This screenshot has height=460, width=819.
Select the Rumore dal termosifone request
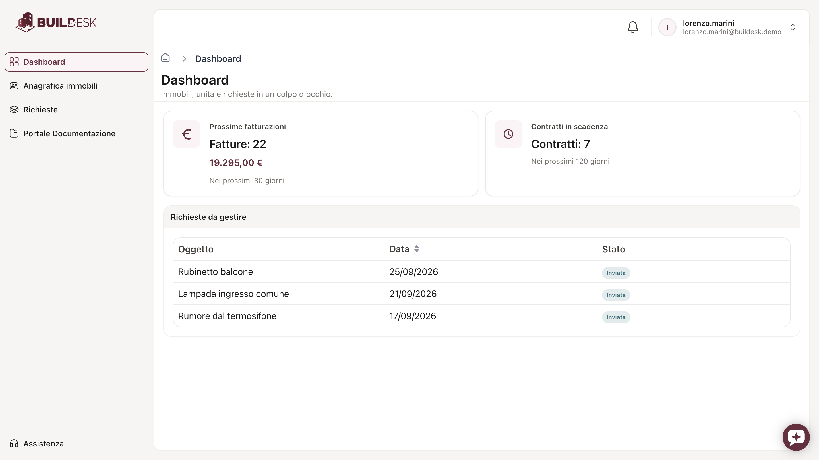(482, 316)
